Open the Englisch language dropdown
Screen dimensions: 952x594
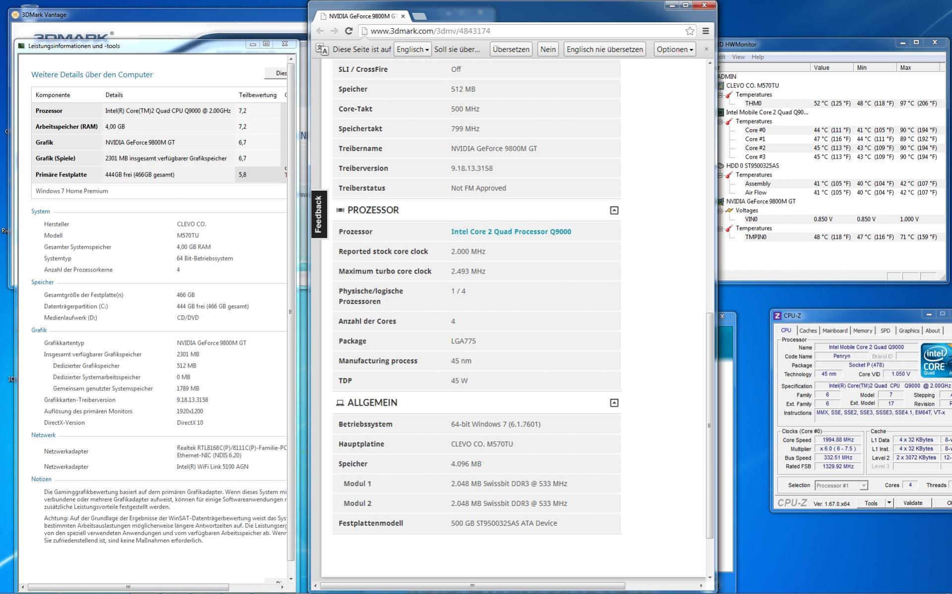tap(413, 49)
